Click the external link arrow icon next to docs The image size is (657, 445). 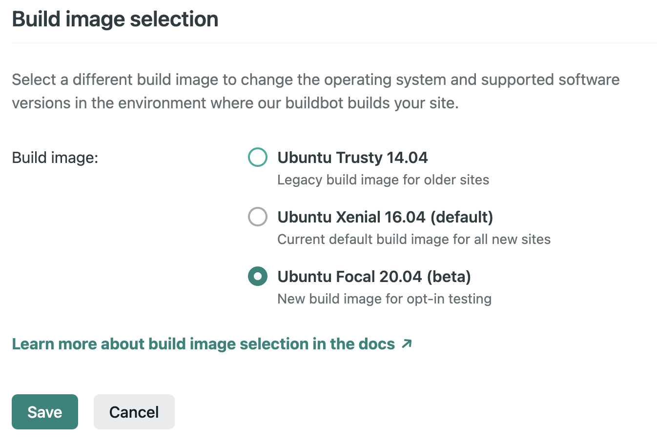[406, 344]
